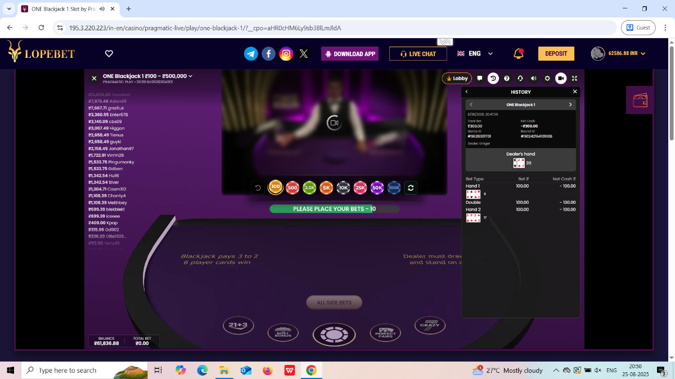
Task: Open tab search dropdown arrow
Action: 8,9
